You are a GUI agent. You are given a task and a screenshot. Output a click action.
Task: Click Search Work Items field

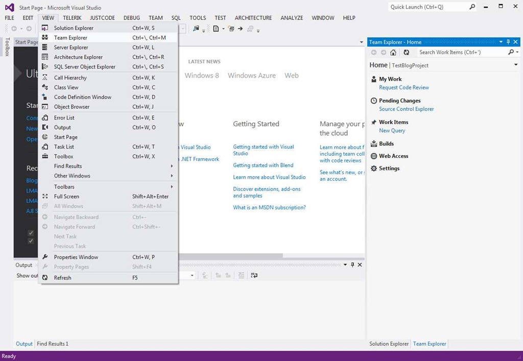pyautogui.click(x=463, y=52)
